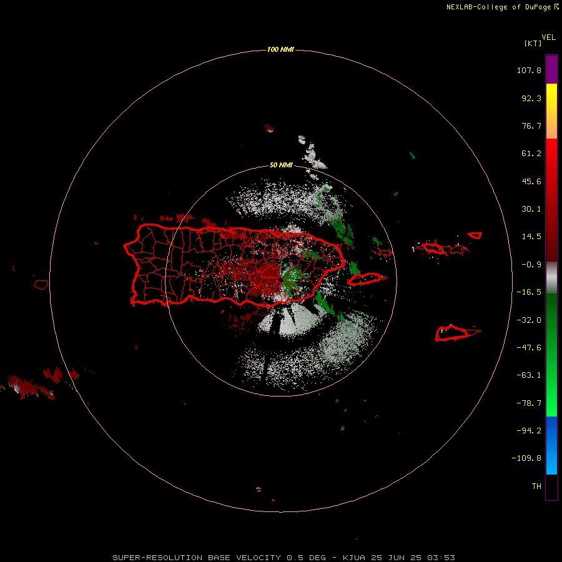Pick the gray segment of the color bar
This screenshot has width=562, height=562.
551,278
